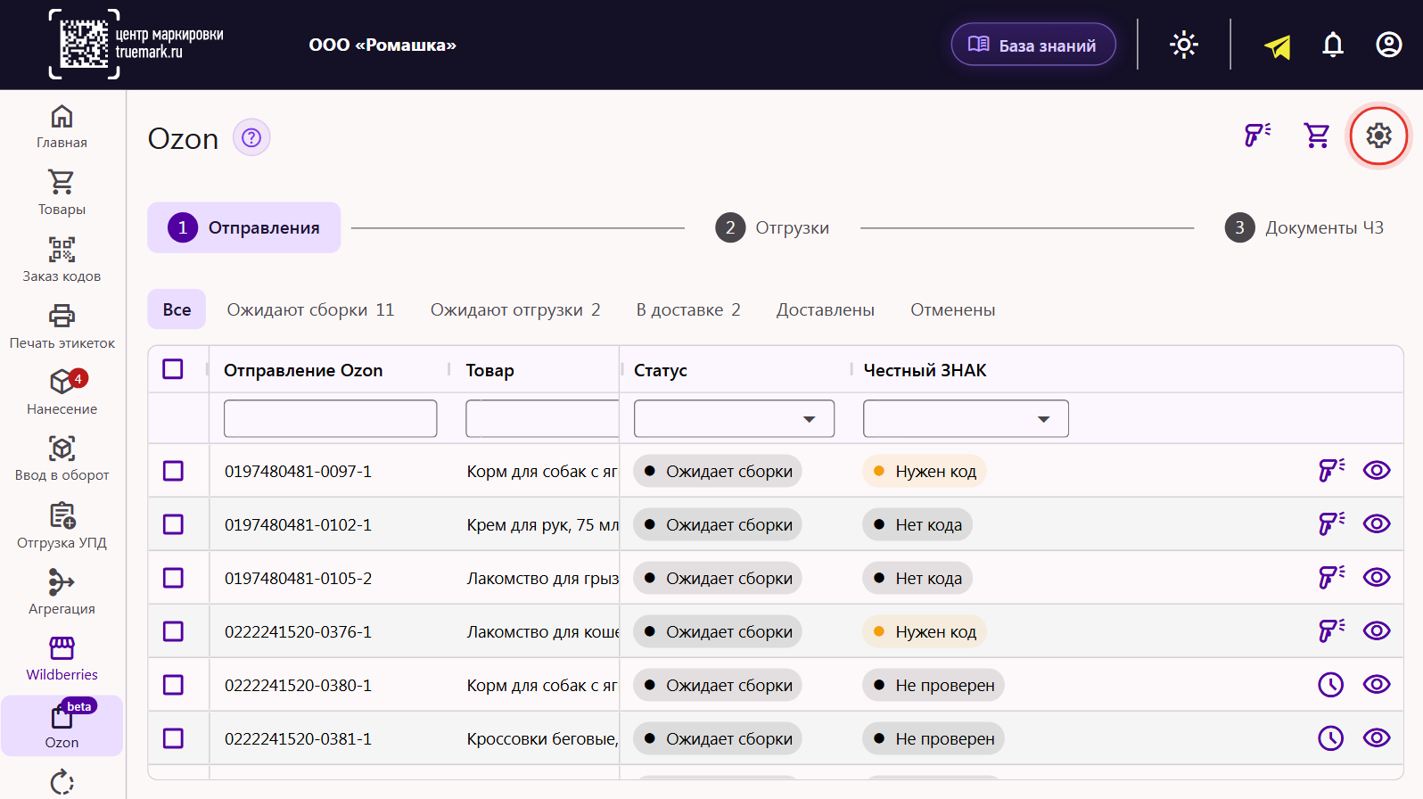Open the user profile icon

1389,45
